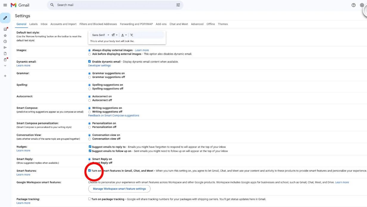Enable package tracking checkbox

pyautogui.click(x=89, y=199)
